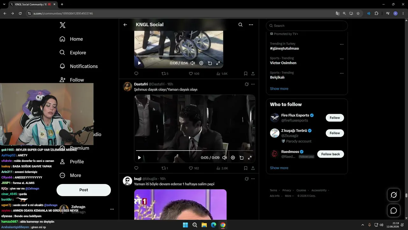The height and width of the screenshot is (230, 408).
Task: Open Dastafri's profile avatar
Action: 127,87
